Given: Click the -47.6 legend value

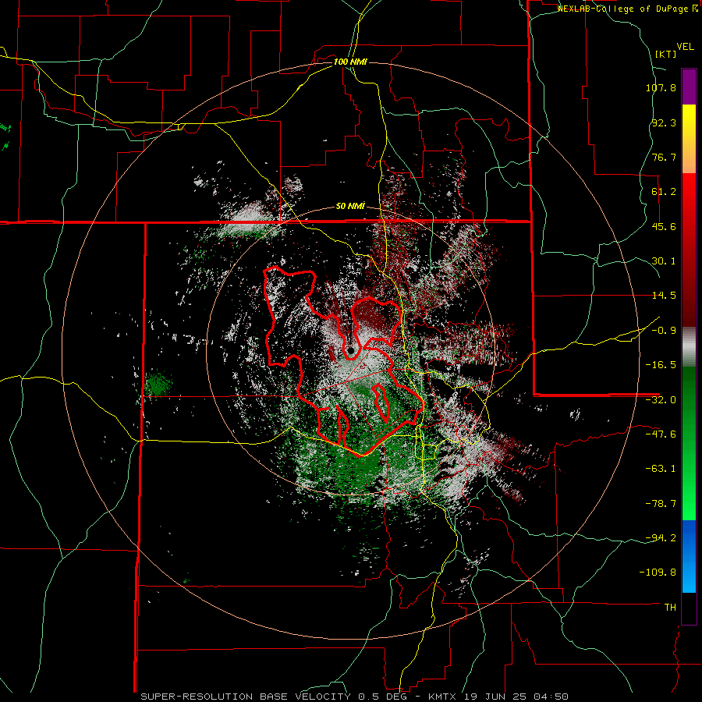Looking at the screenshot, I should pyautogui.click(x=661, y=434).
